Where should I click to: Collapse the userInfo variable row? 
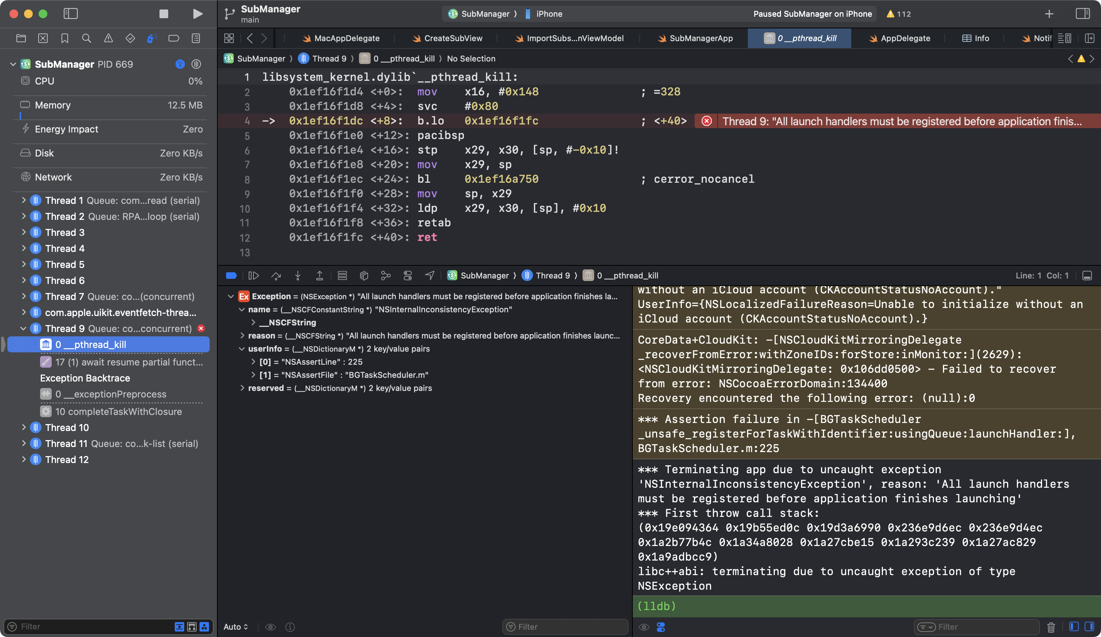242,349
